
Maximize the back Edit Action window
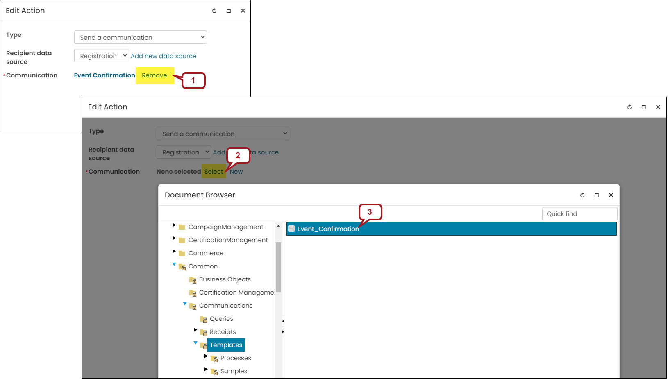pos(229,11)
